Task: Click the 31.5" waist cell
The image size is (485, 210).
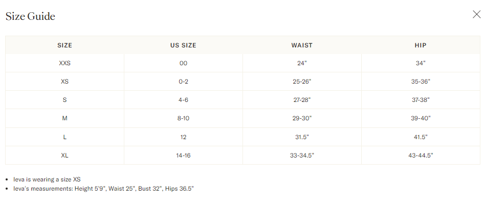Action: [302, 137]
